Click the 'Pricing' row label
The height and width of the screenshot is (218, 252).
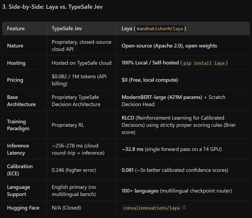15,80
